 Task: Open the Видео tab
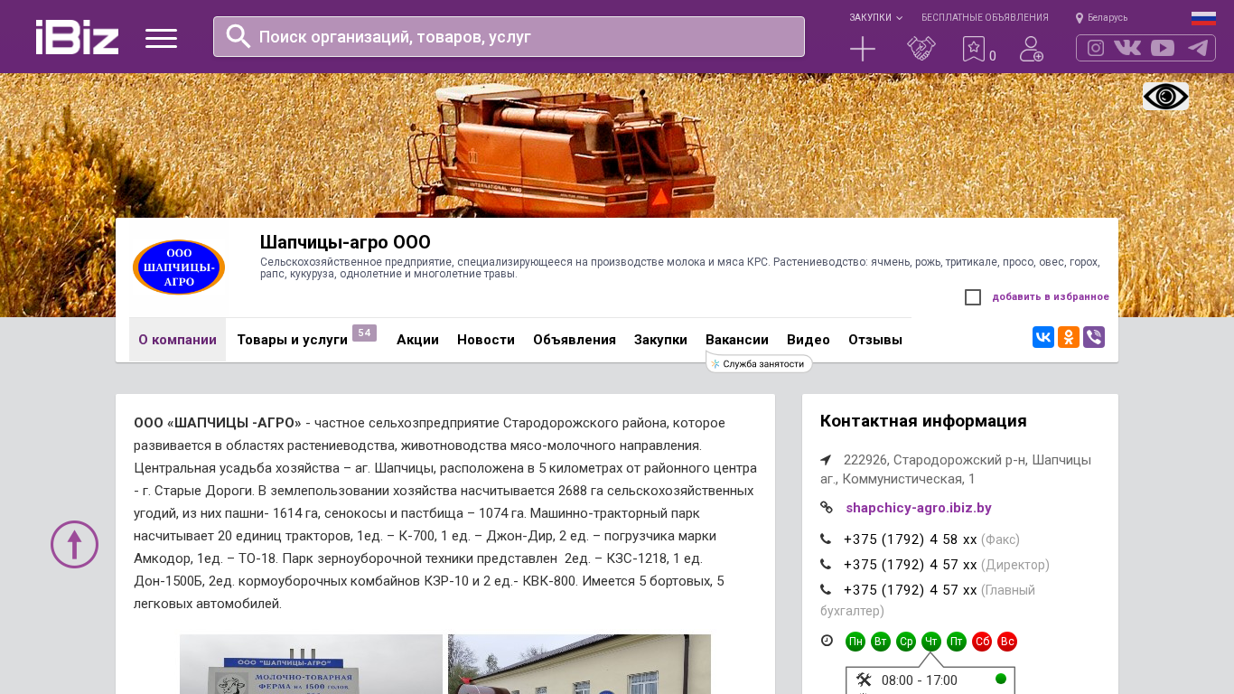pos(809,340)
